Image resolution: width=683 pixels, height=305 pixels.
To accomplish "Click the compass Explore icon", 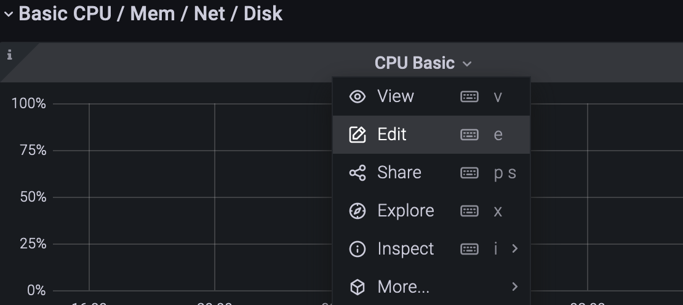I will pyautogui.click(x=357, y=211).
